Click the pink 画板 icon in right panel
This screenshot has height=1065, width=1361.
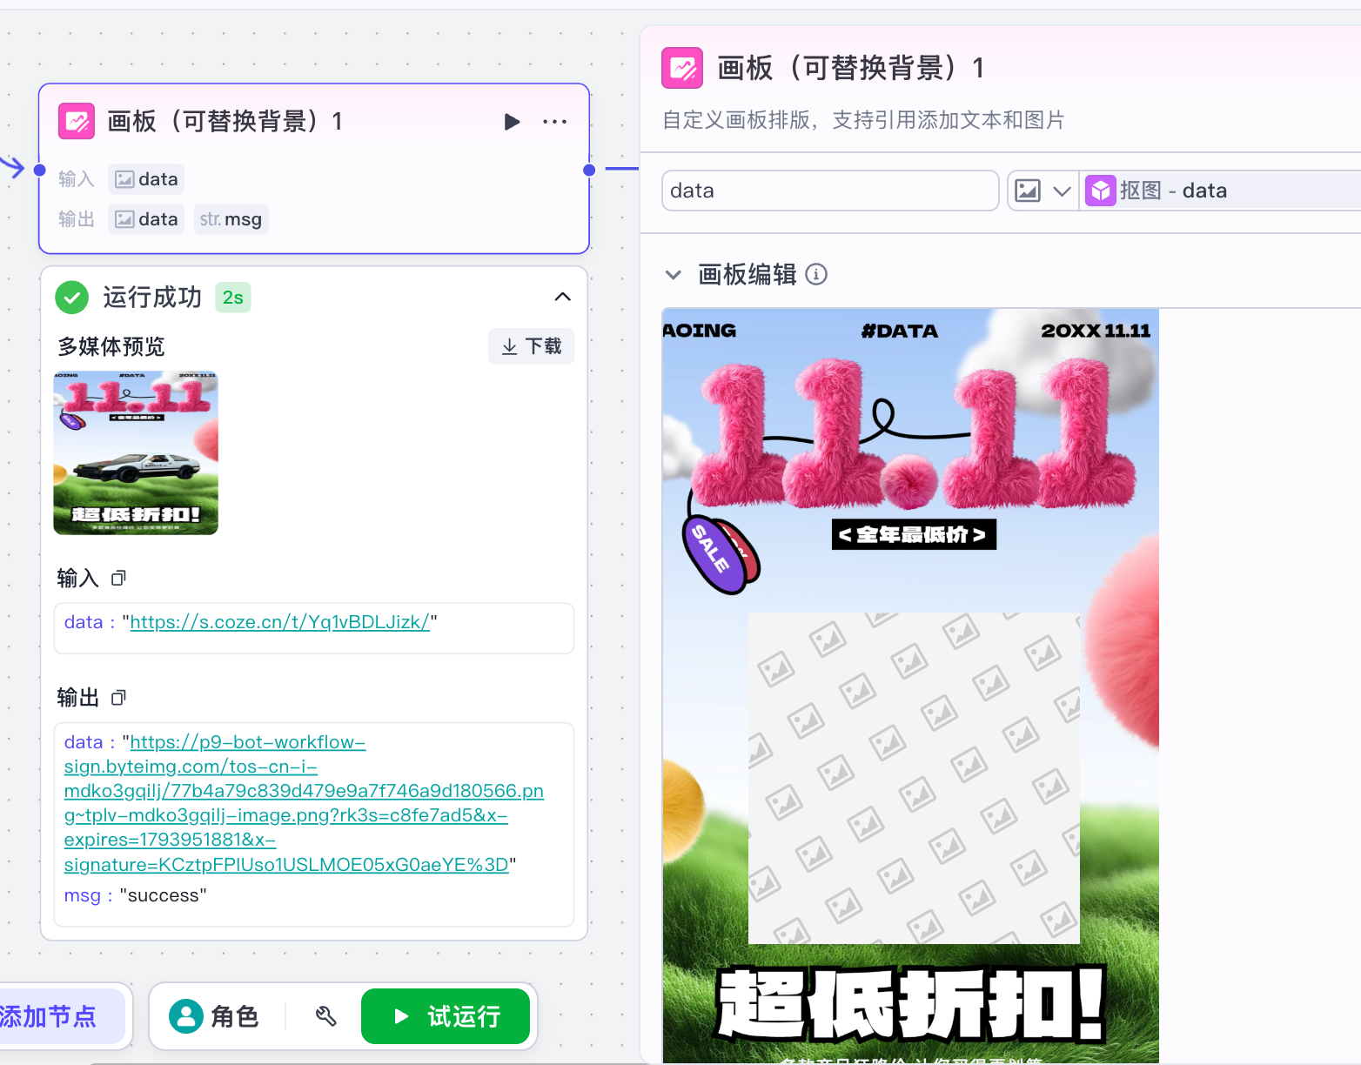(x=682, y=68)
